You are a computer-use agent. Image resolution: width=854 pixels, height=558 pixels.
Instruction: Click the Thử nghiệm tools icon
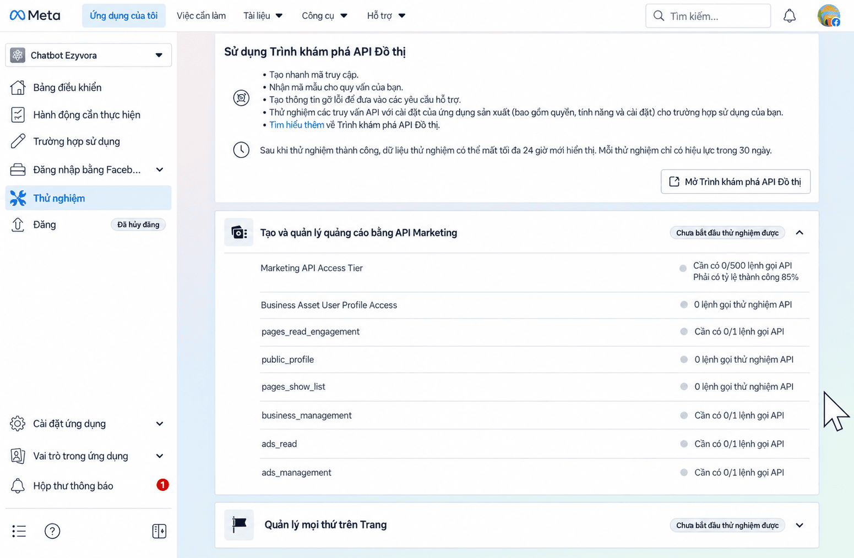pyautogui.click(x=18, y=198)
